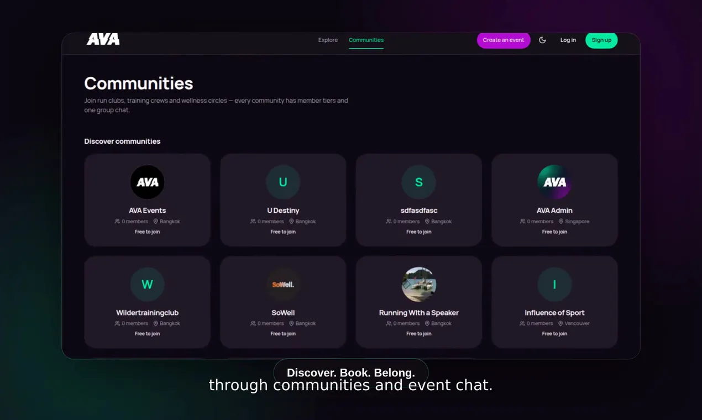This screenshot has width=702, height=420.
Task: Open the AVA Events community title
Action: coord(147,211)
